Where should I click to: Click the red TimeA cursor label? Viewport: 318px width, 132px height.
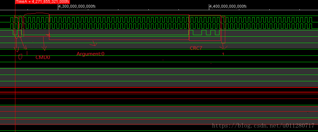click(x=42, y=2)
